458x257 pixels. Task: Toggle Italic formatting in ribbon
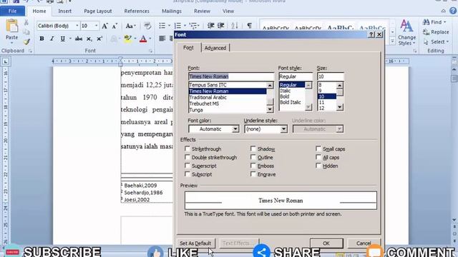[x=52, y=39]
